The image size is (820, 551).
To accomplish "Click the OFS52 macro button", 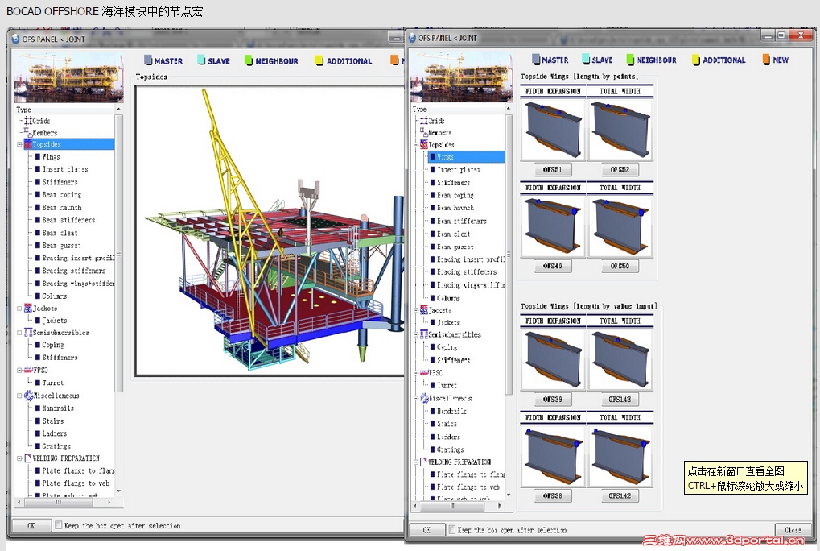I will tap(620, 169).
